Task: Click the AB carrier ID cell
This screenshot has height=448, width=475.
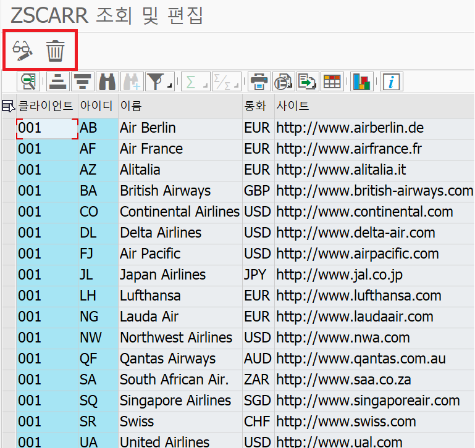Action: 98,128
